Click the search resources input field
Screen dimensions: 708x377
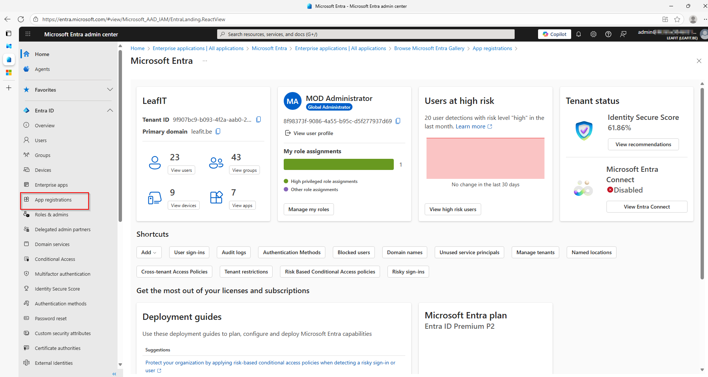366,34
